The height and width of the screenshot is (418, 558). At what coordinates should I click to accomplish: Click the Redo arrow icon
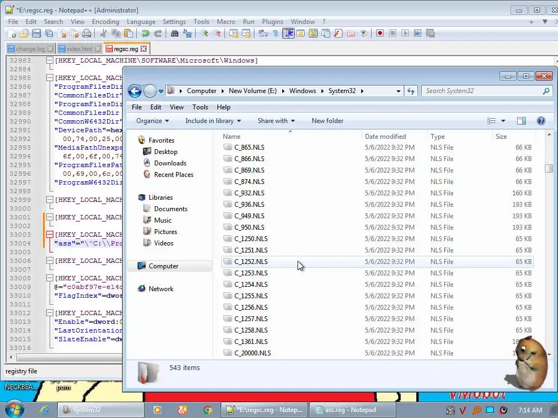(x=157, y=33)
